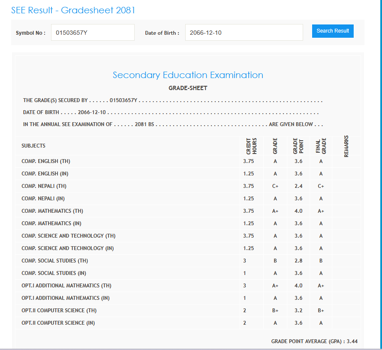
Task: Click the Search Result button
Action: 332,31
